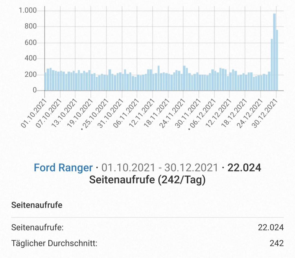The image size is (295, 258).
Task: Click the 1.000 y-axis label
Action: (x=28, y=10)
